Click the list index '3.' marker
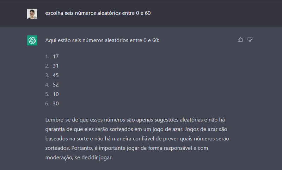Viewport: 282px width, 170px height. coord(47,76)
